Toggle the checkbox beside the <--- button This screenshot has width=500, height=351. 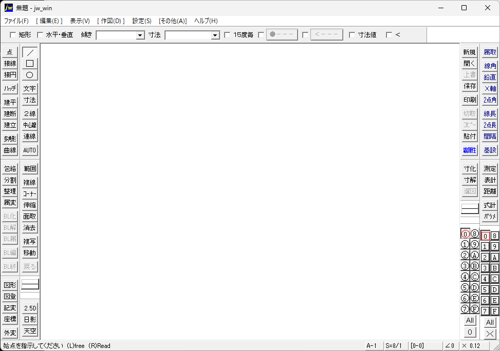pos(305,35)
